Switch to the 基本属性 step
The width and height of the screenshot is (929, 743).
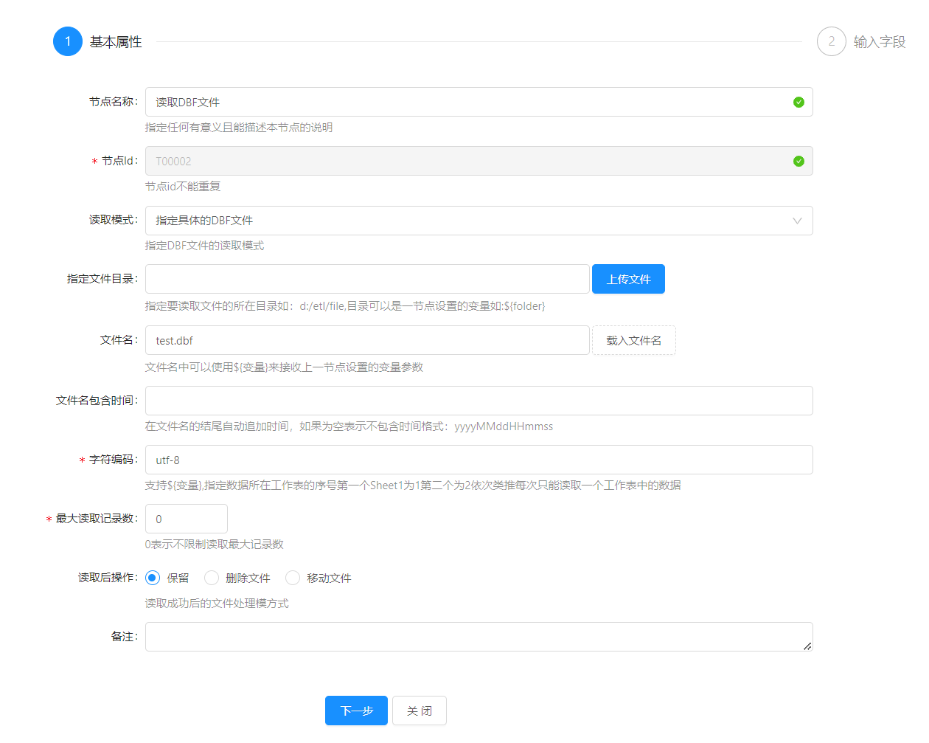tap(116, 42)
